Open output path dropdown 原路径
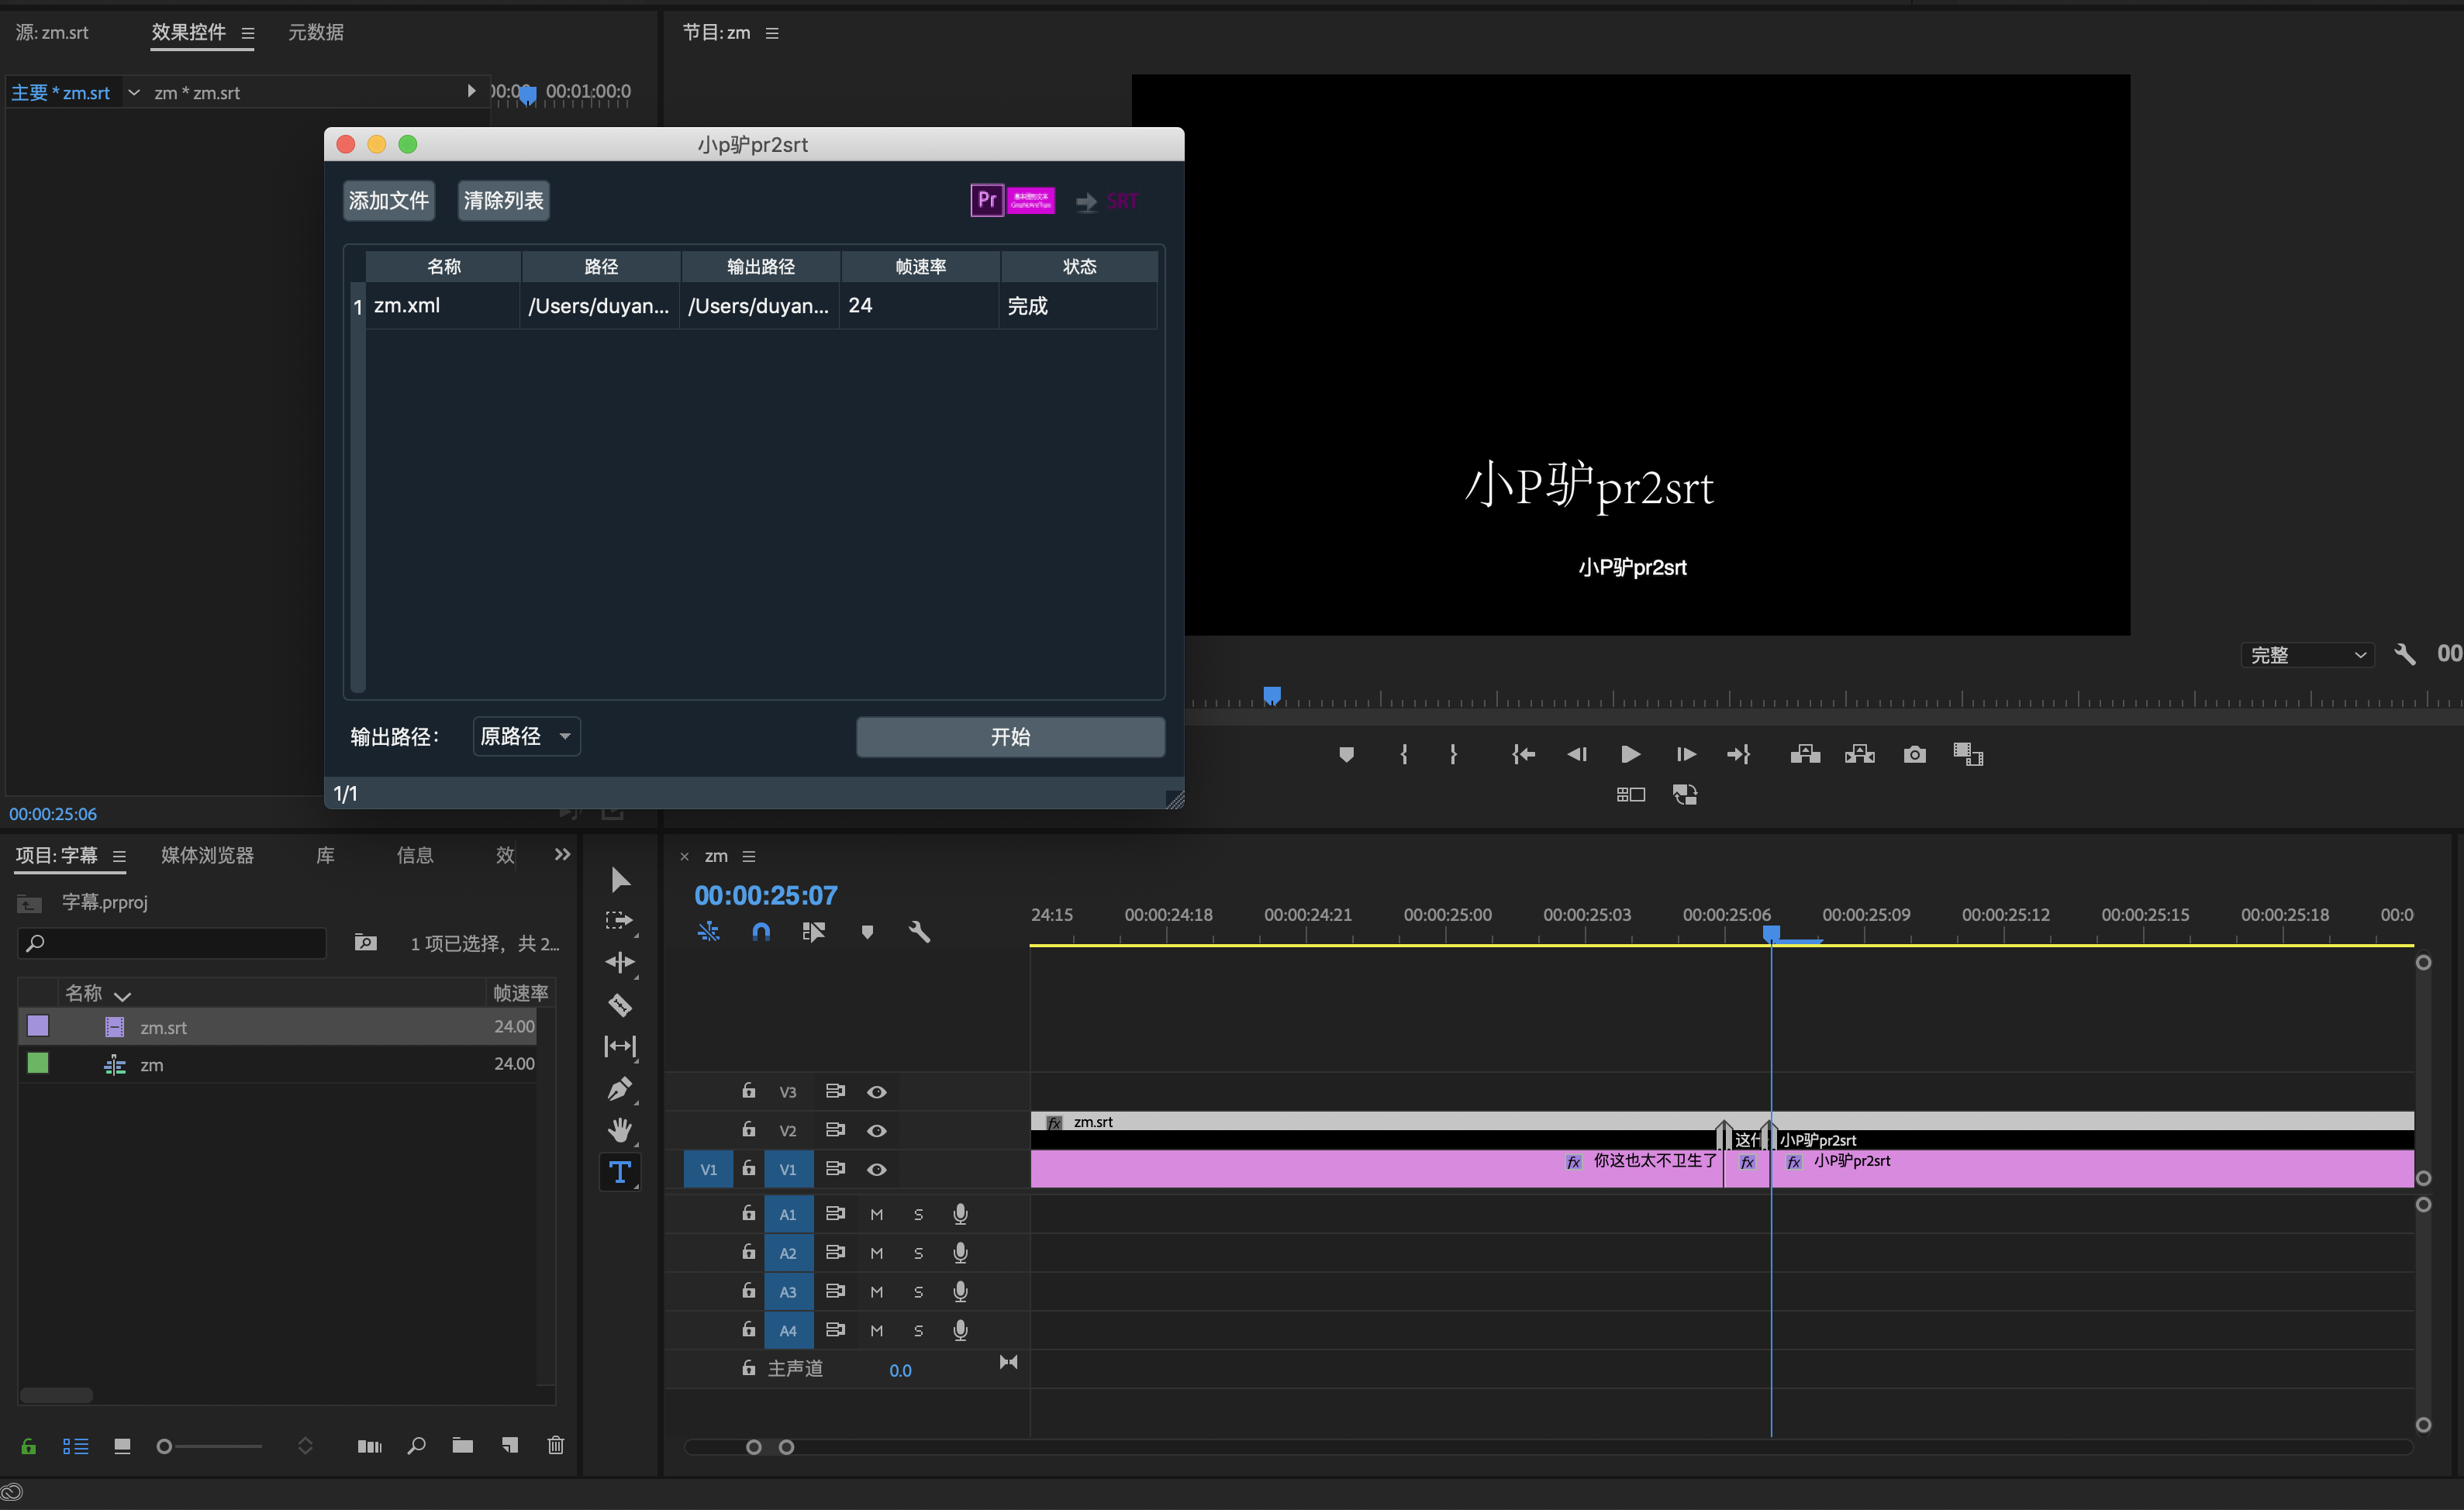The image size is (2464, 1510). click(x=526, y=737)
